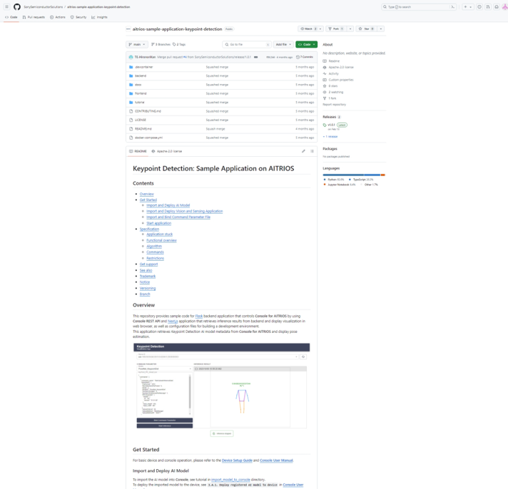
Task: Open the docs folder
Action: pos(138,85)
